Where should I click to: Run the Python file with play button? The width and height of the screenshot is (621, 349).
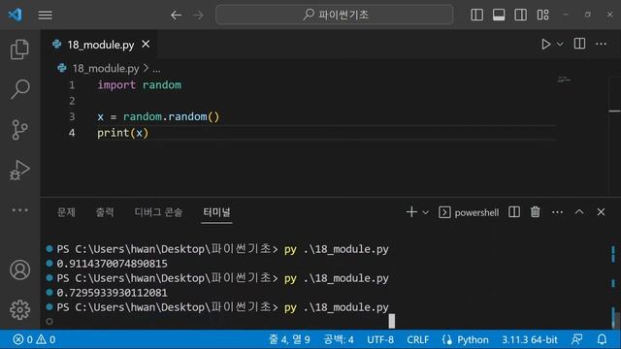(545, 44)
